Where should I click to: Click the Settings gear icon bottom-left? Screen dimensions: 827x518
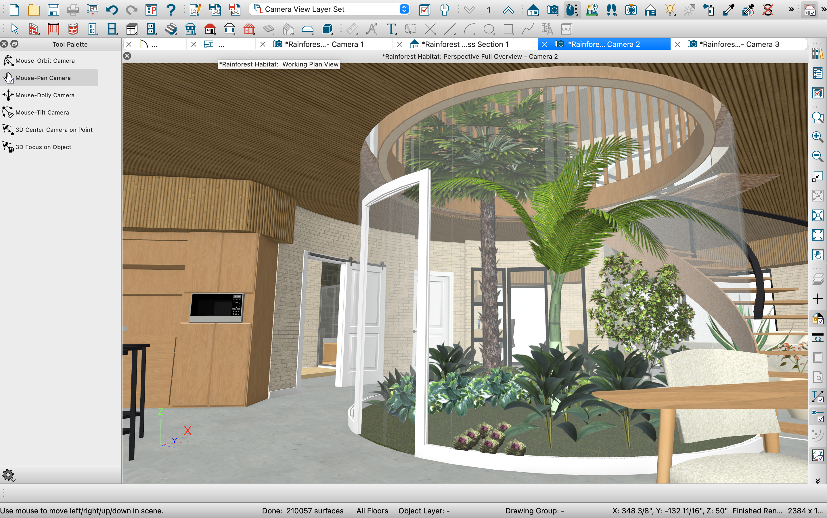tap(9, 475)
